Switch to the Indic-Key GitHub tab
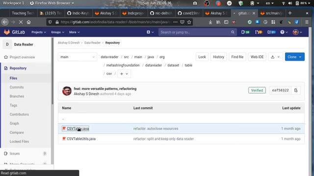314x176 pixels. [x=78, y=13]
